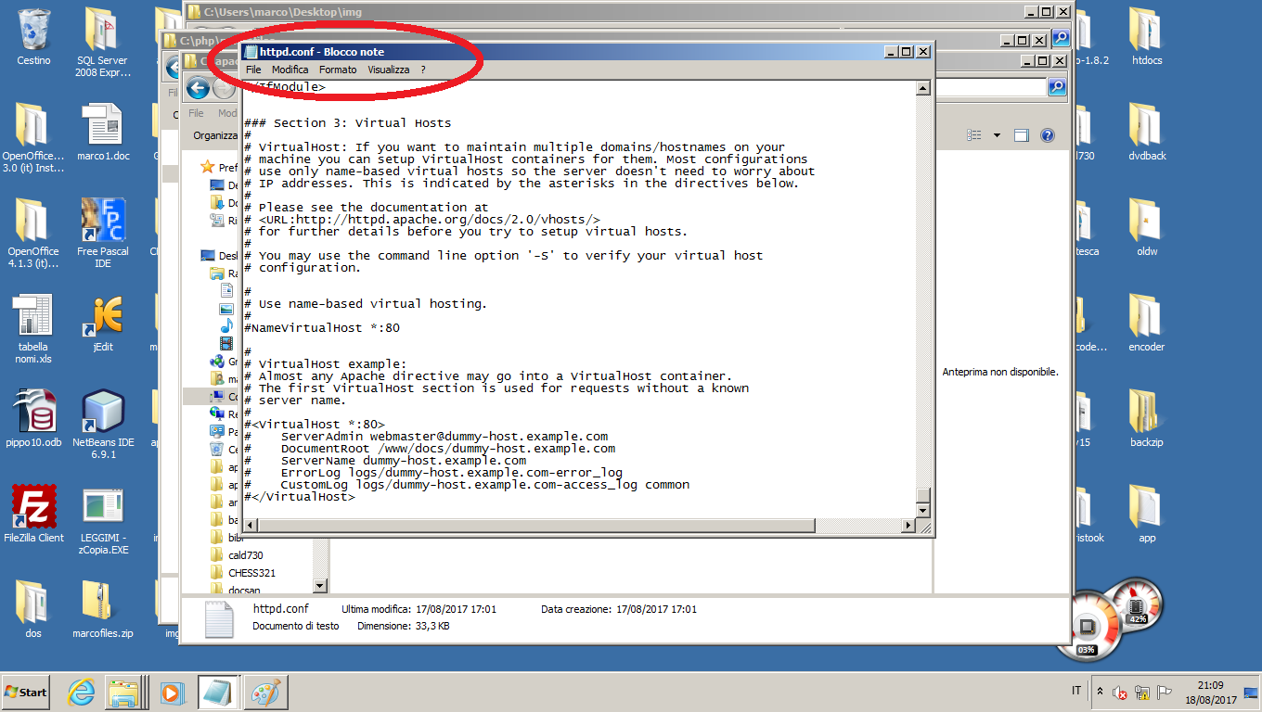The height and width of the screenshot is (712, 1262).
Task: Open the Free Pascal IDE shortcut
Action: tap(103, 221)
